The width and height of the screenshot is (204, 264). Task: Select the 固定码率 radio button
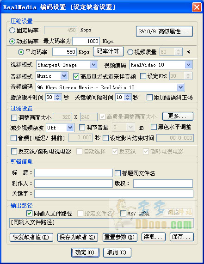click(12, 31)
